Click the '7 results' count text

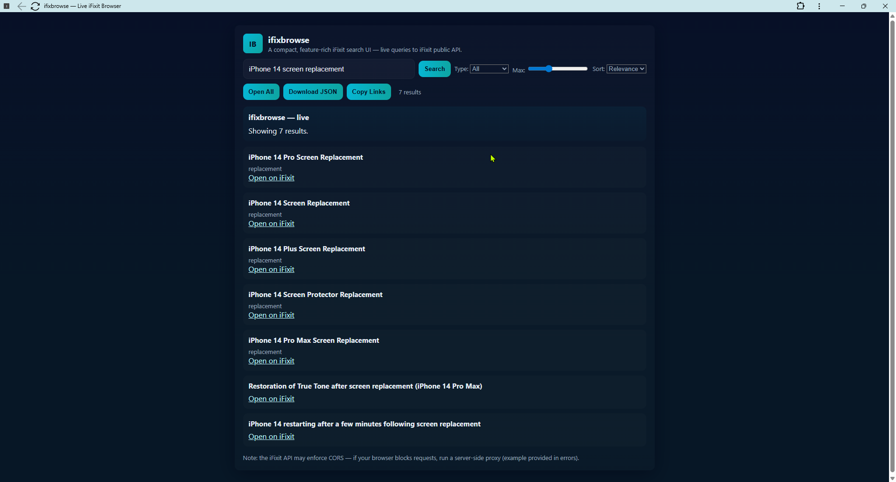[x=410, y=92]
